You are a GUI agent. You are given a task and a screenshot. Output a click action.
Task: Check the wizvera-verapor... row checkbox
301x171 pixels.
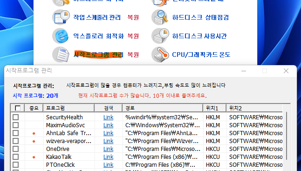(x=16, y=141)
